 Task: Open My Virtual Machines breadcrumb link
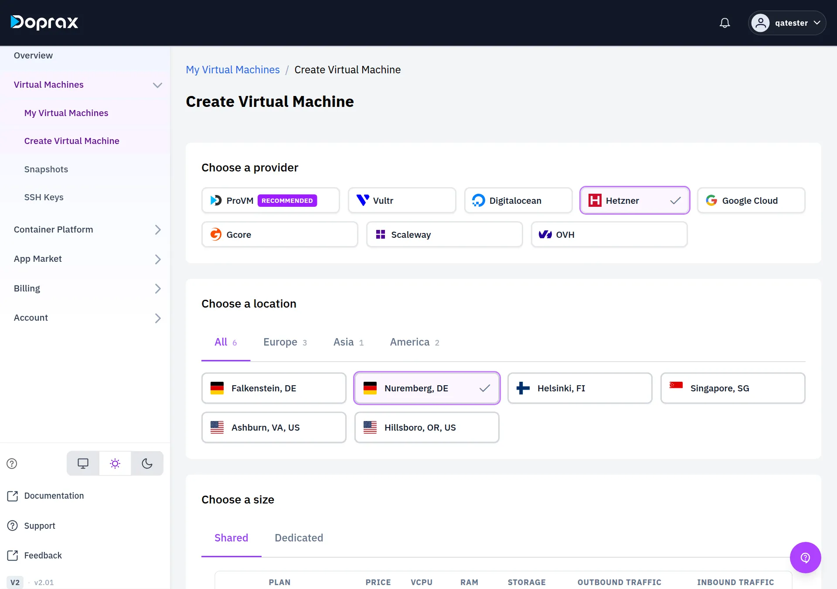coord(233,70)
